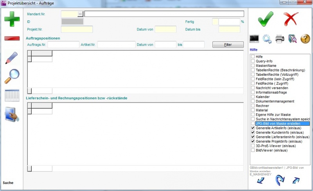Click the green plus add icon

[12, 19]
